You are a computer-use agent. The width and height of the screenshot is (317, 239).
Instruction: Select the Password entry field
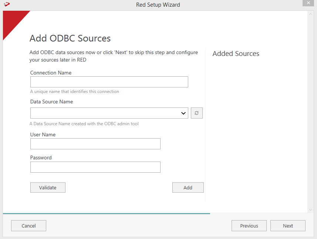coord(95,167)
